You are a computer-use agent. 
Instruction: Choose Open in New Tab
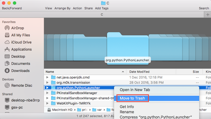[x=135, y=90]
